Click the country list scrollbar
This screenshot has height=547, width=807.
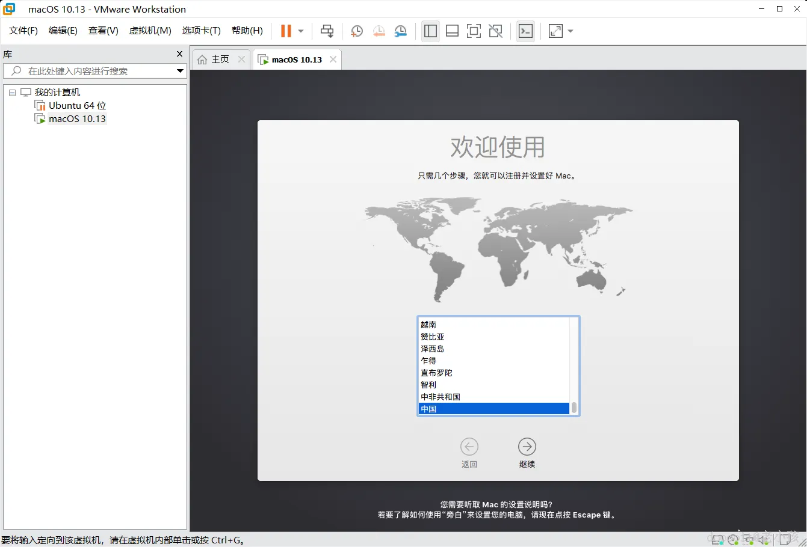pyautogui.click(x=574, y=409)
